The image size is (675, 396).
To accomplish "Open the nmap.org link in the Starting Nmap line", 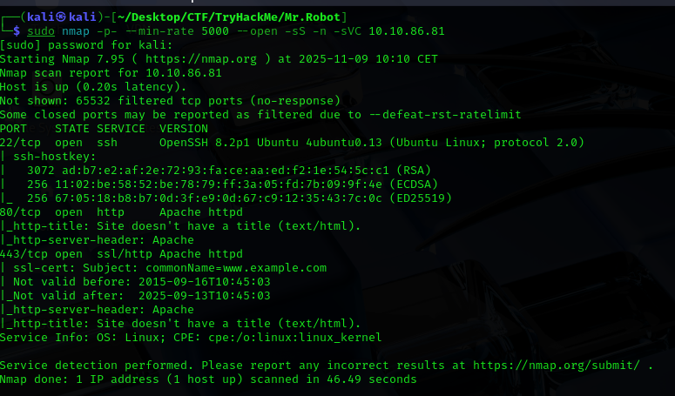I will click(x=187, y=58).
